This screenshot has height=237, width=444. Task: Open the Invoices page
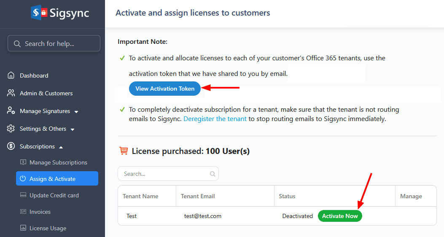(40, 212)
